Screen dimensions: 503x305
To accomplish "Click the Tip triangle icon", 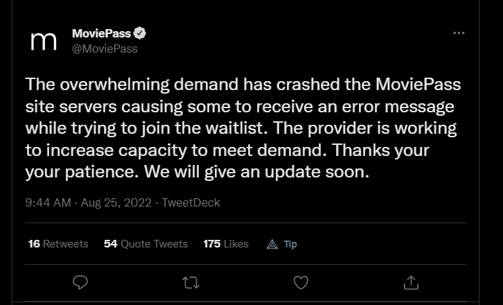I will point(272,245).
